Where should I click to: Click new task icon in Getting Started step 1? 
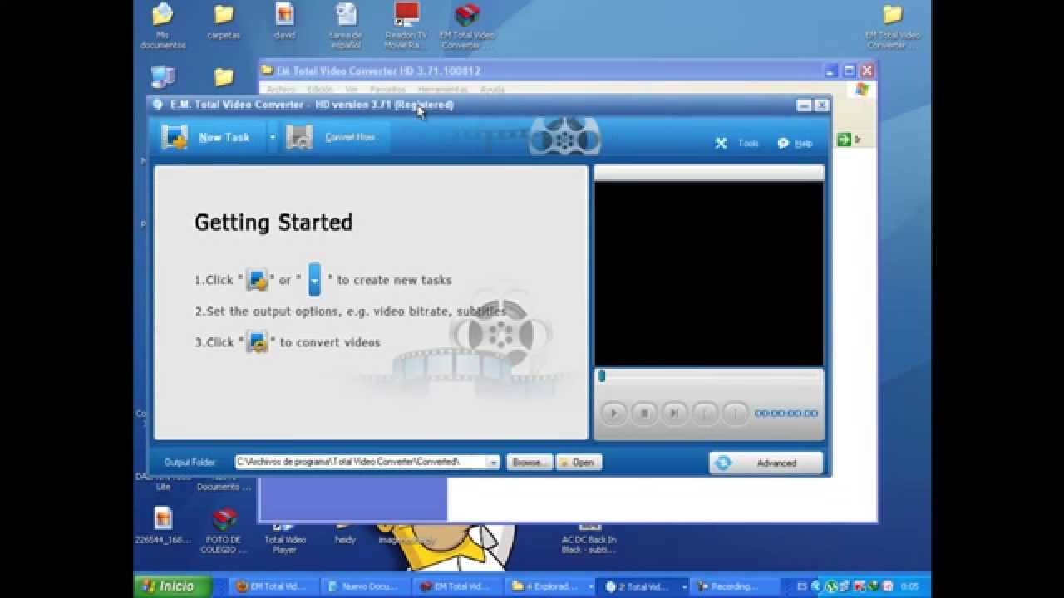click(257, 280)
